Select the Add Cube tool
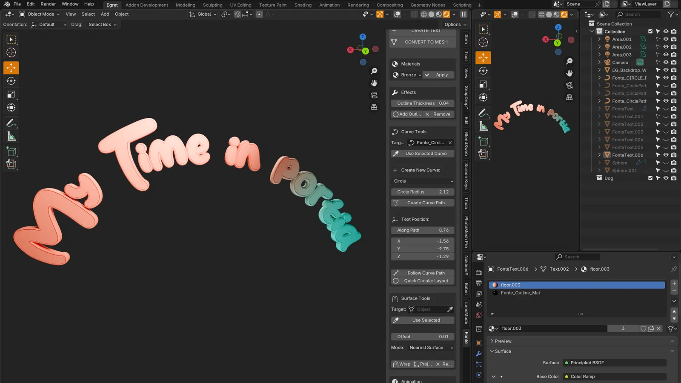 [x=11, y=151]
